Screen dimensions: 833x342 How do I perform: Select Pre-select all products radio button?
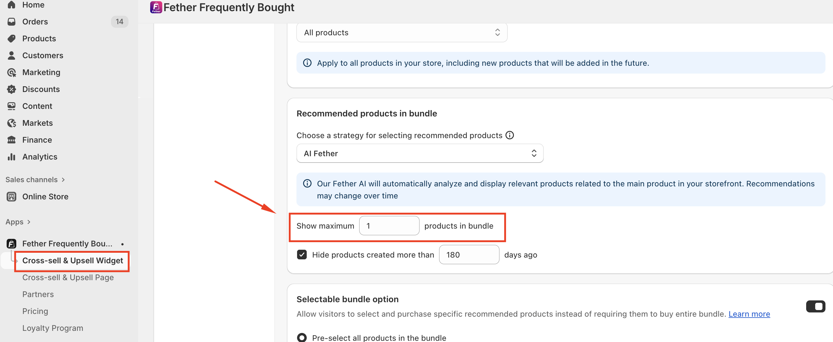(x=302, y=337)
